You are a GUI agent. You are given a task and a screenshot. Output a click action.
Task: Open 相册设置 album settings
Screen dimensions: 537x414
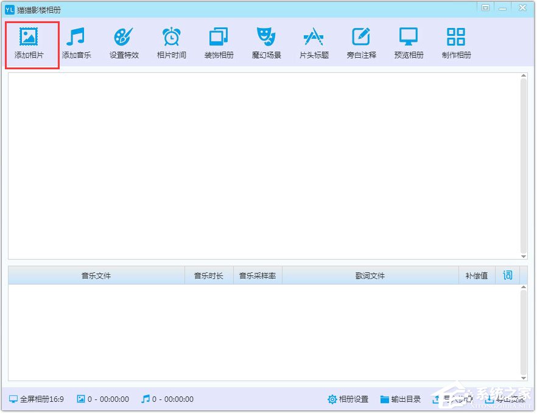point(348,399)
